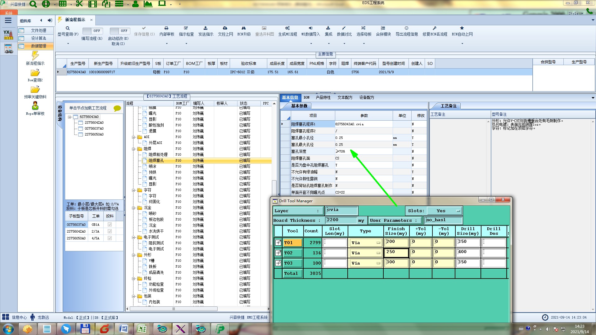
Task: Click Excel icon in Windows taskbar
Action: (x=142, y=328)
